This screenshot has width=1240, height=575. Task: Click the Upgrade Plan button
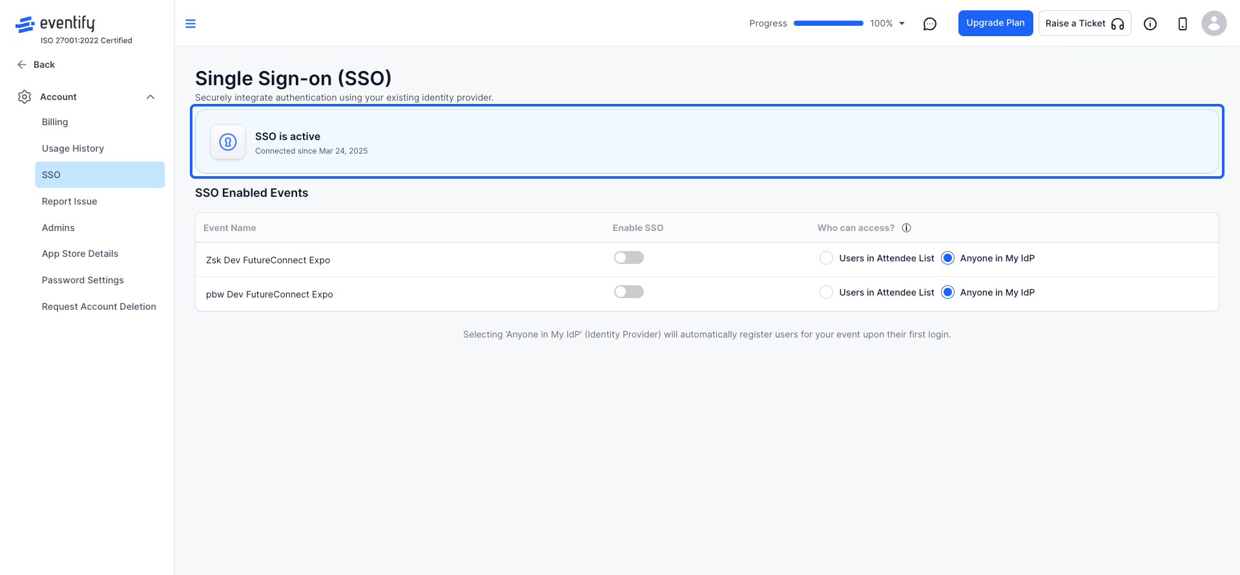point(995,23)
